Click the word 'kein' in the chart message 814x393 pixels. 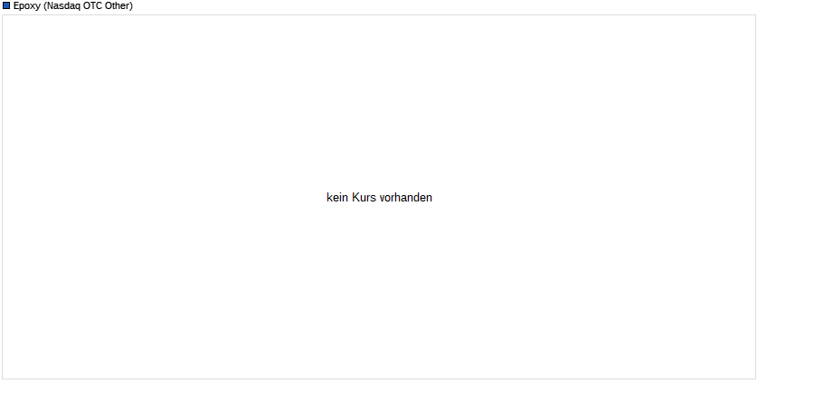point(337,198)
